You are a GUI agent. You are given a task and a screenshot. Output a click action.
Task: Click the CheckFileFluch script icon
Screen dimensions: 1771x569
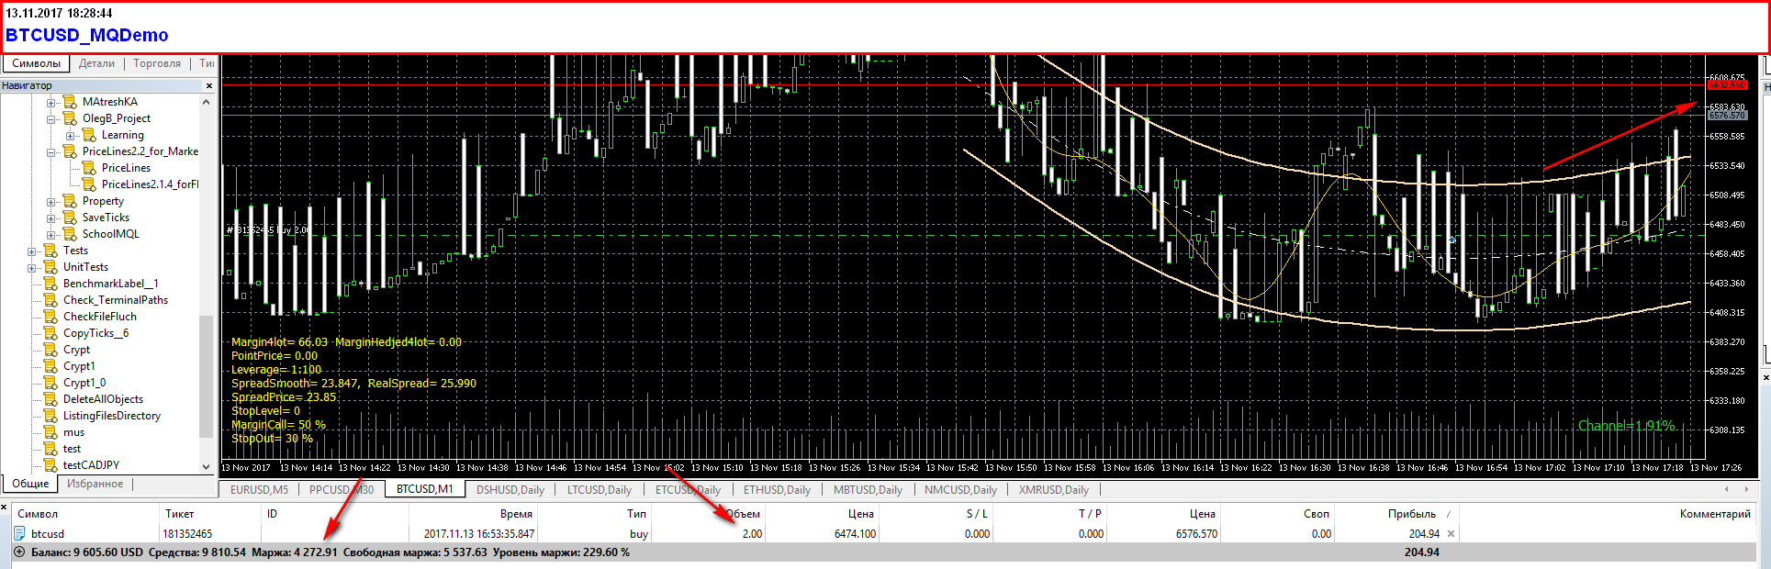50,317
